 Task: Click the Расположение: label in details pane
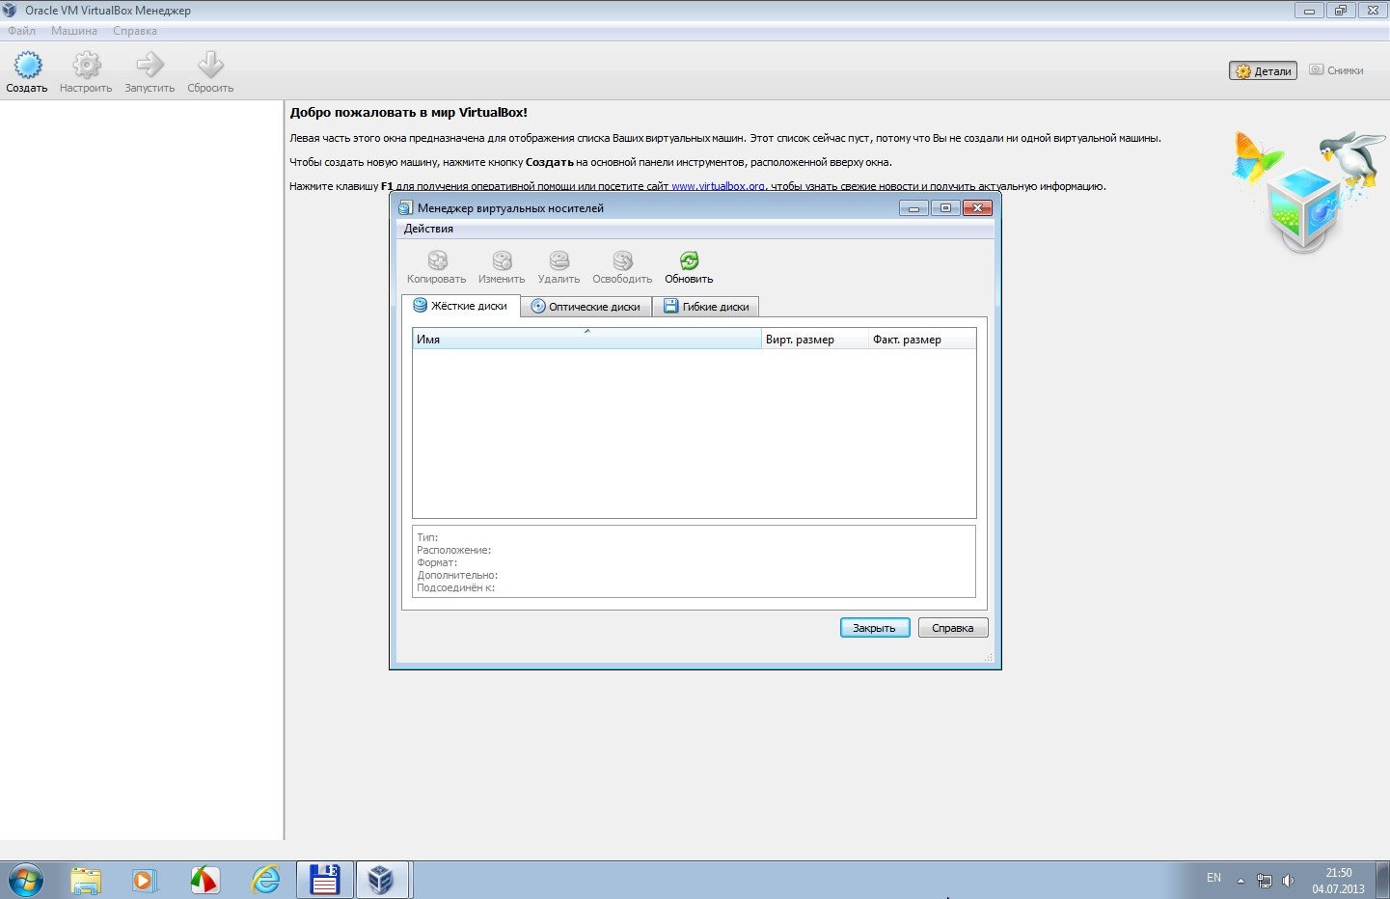tap(453, 550)
